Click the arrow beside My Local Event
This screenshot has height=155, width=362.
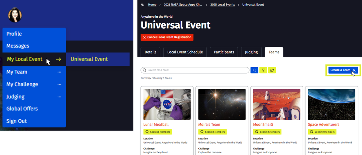click(58, 59)
